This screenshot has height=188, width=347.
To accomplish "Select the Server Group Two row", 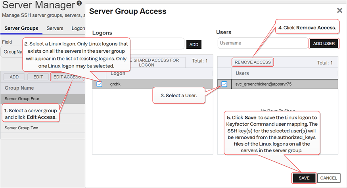I will click(x=21, y=128).
